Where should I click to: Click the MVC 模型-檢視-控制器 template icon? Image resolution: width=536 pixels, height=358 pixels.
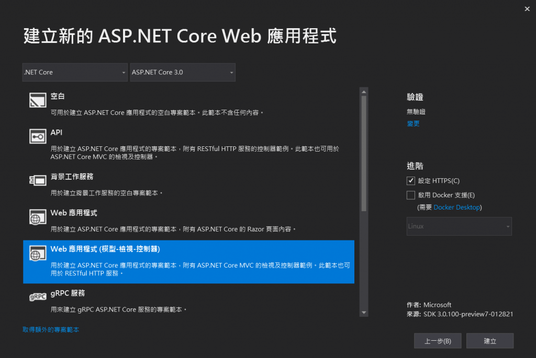pos(38,254)
